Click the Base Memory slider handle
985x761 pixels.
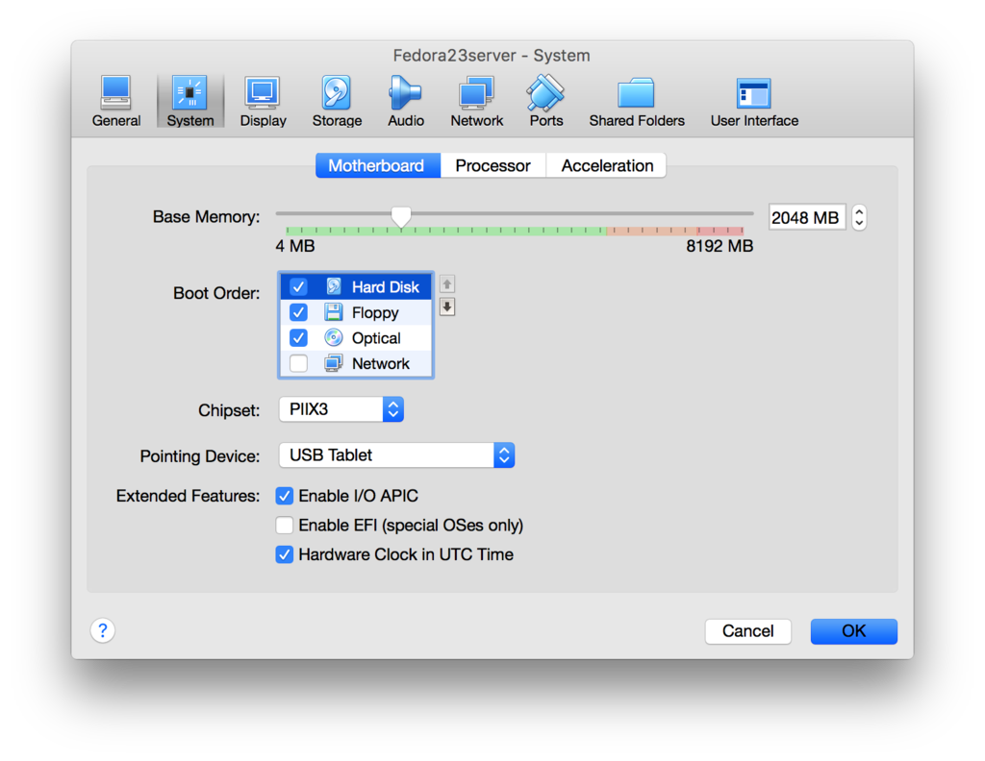tap(401, 216)
